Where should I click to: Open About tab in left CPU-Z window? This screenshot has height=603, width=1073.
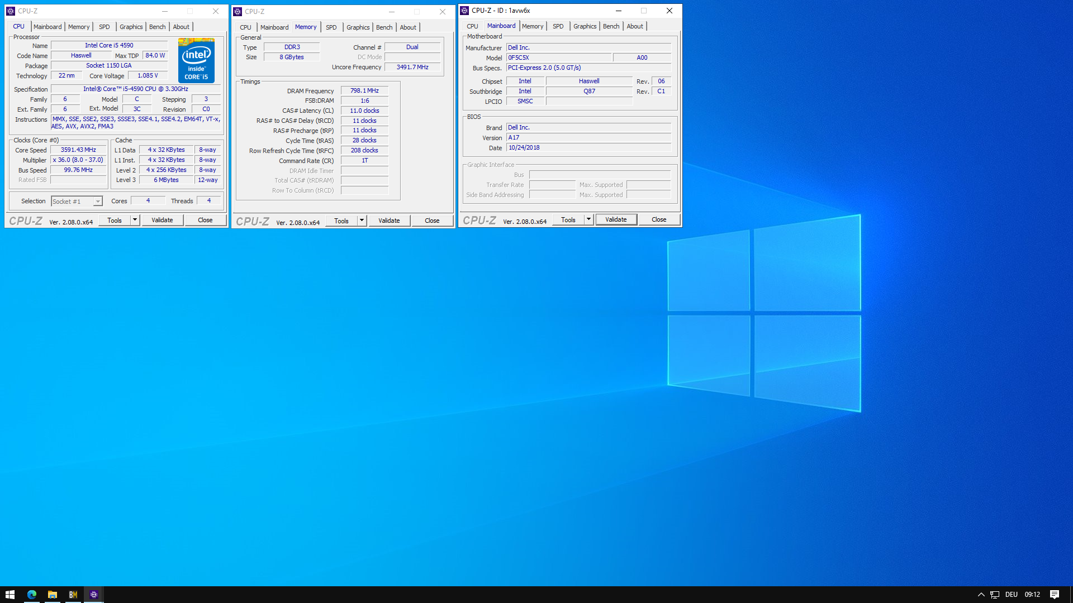181,27
